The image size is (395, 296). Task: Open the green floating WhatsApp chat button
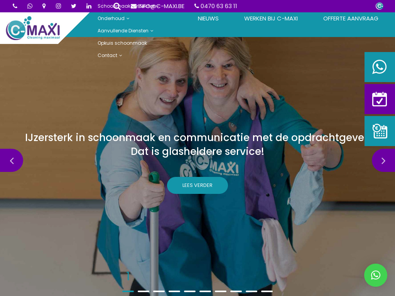[376, 275]
